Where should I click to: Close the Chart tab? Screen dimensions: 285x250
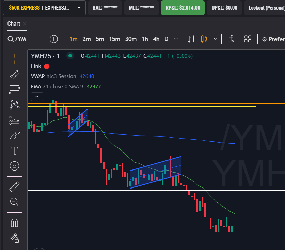click(25, 24)
